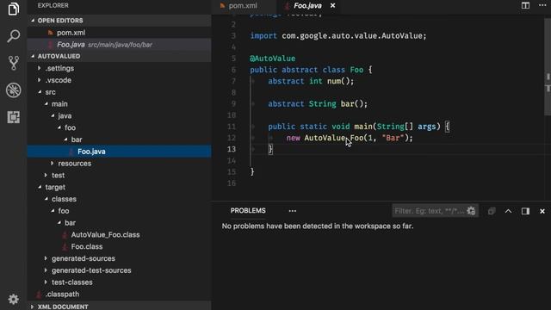Place cursor on the @AutoValue annotation
The height and width of the screenshot is (310, 551).
point(272,59)
